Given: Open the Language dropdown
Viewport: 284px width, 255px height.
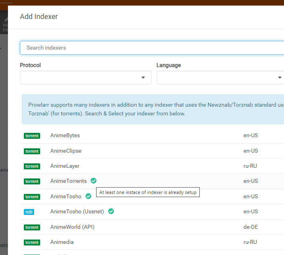Looking at the screenshot, I should pyautogui.click(x=220, y=78).
